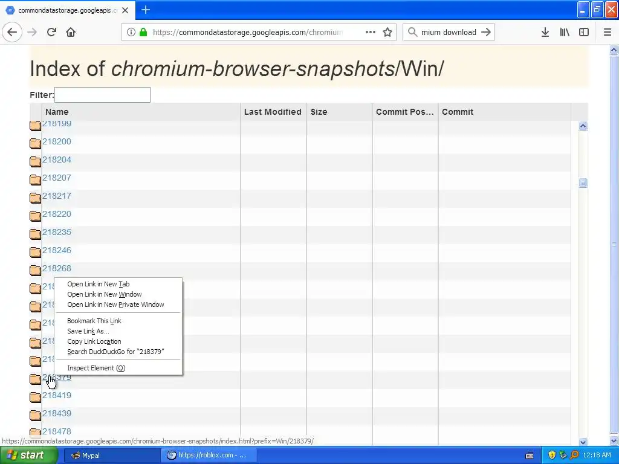619x464 pixels.
Task: Click the page scrollbar down arrow
Action: click(614, 442)
